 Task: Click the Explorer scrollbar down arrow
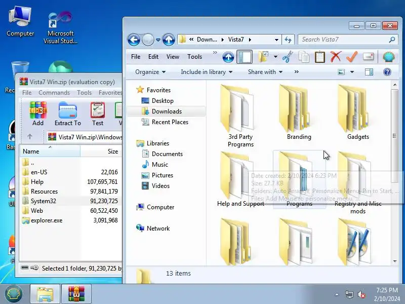395,261
